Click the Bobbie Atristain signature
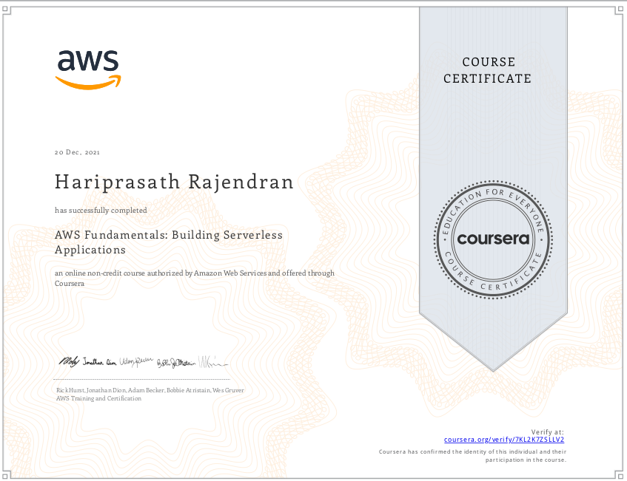 point(176,363)
